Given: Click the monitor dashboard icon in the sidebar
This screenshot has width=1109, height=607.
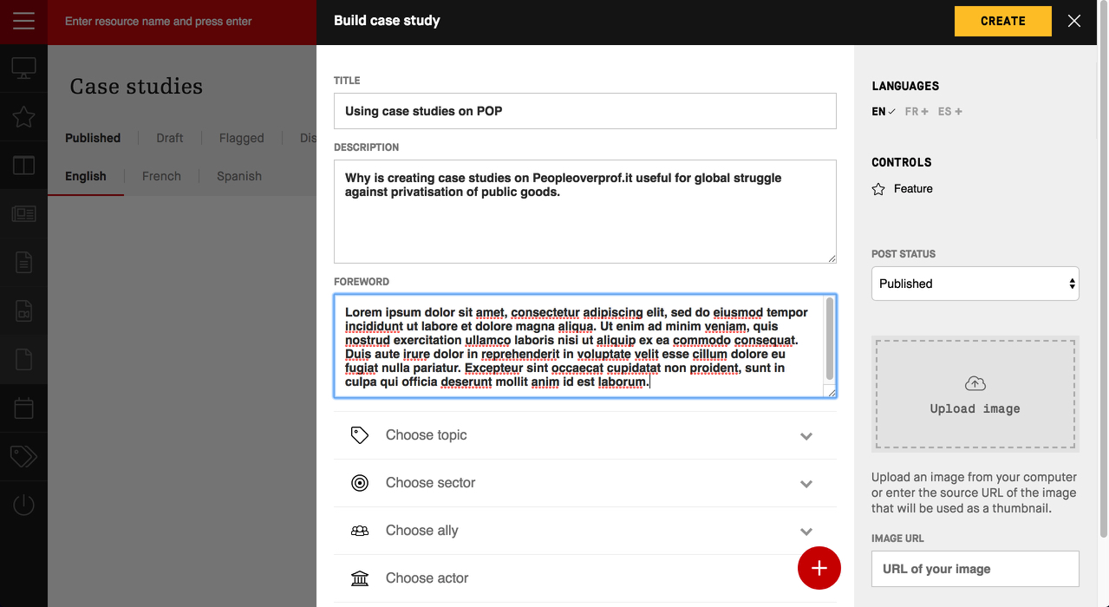Looking at the screenshot, I should click(x=23, y=69).
